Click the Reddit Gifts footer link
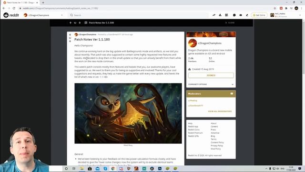 tap(193, 136)
